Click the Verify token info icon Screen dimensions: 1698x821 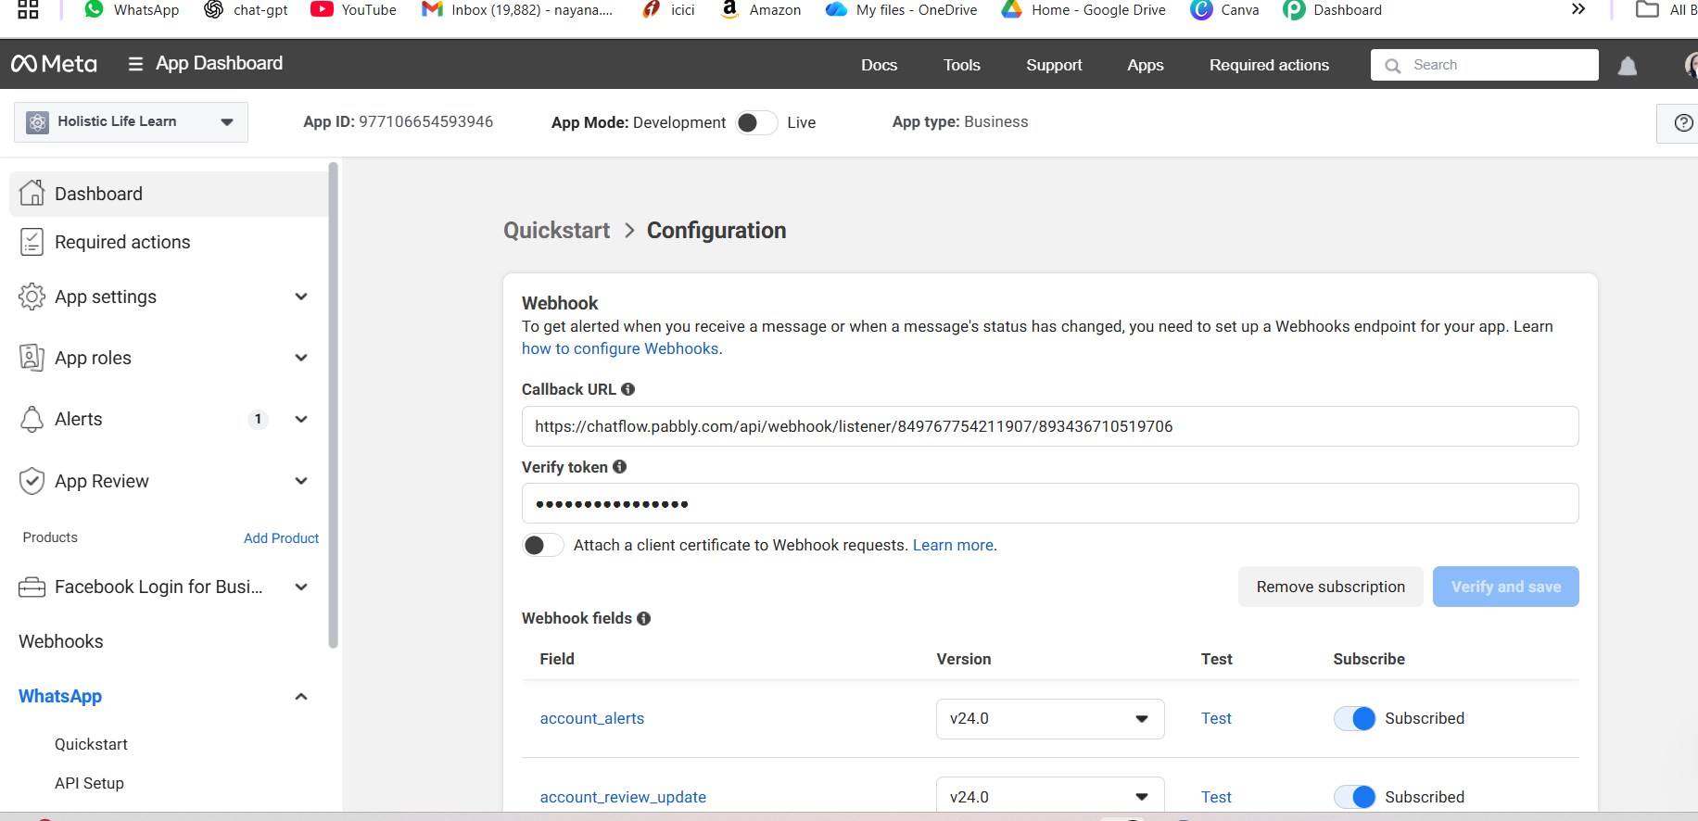pyautogui.click(x=619, y=467)
